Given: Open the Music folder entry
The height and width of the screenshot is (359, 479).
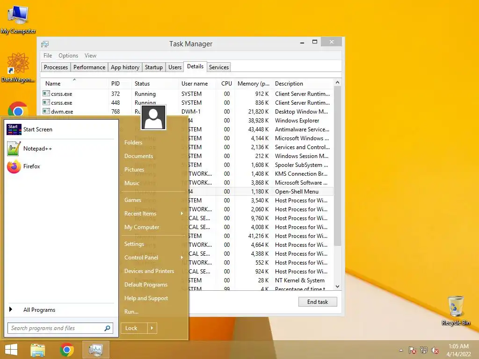Looking at the screenshot, I should click(153, 183).
